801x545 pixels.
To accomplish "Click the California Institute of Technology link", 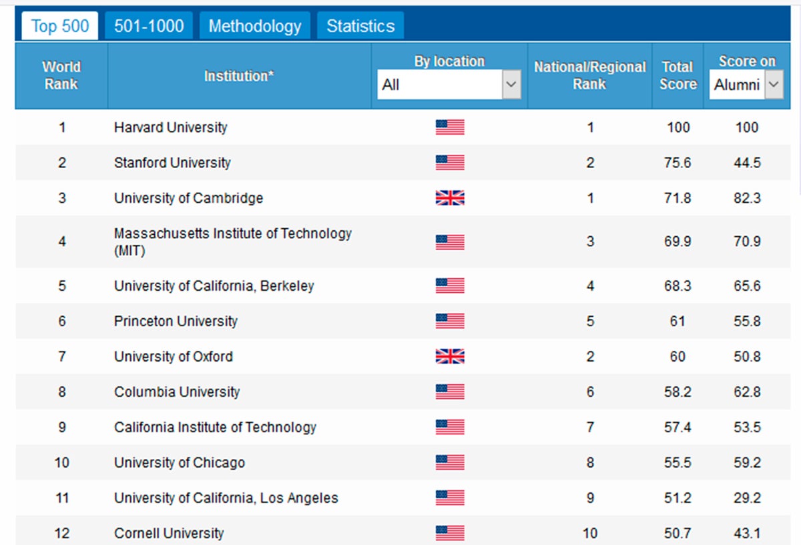I will point(215,427).
